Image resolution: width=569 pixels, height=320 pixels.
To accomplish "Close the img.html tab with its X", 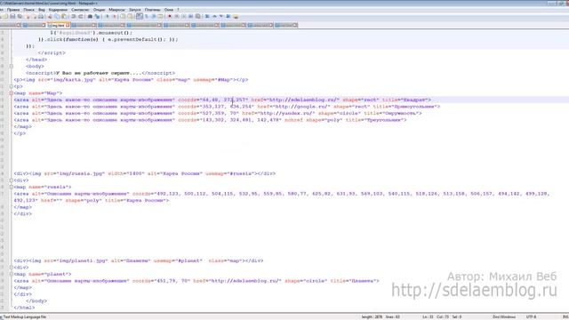I will (68, 26).
